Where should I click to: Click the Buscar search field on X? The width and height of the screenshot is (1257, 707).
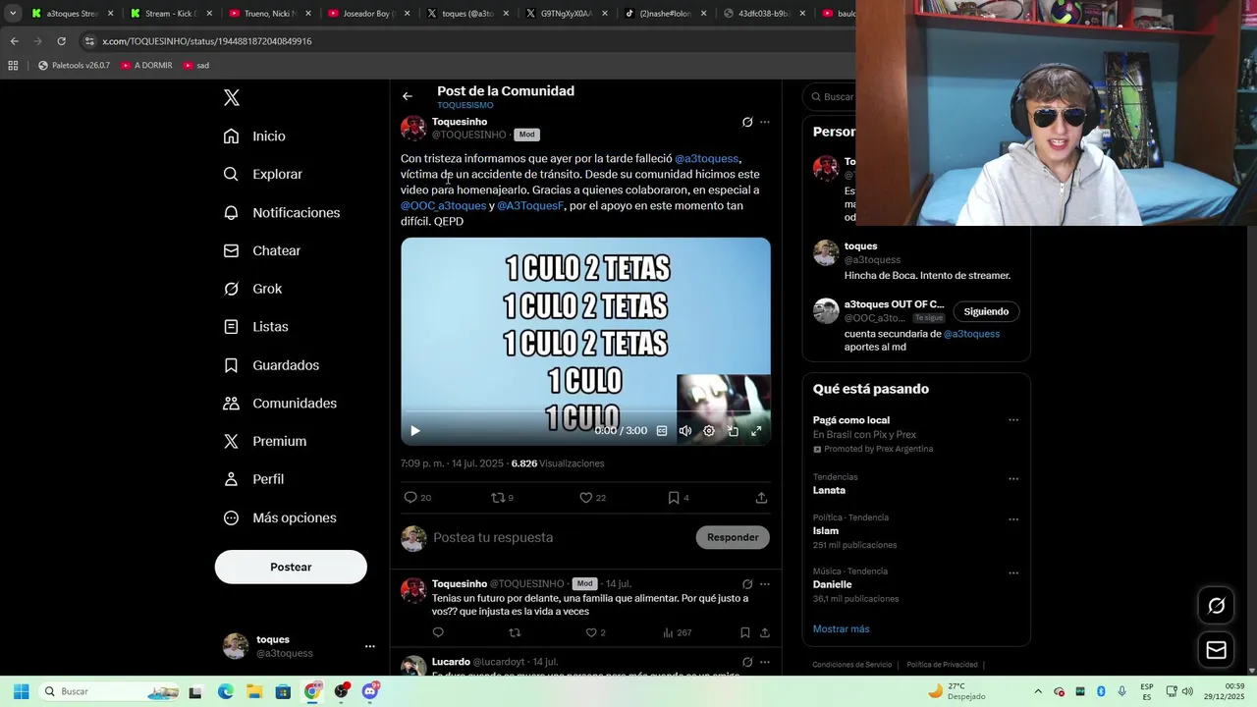[831, 96]
